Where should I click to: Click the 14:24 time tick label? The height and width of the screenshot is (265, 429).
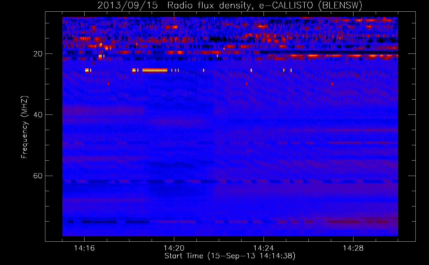coord(264,248)
